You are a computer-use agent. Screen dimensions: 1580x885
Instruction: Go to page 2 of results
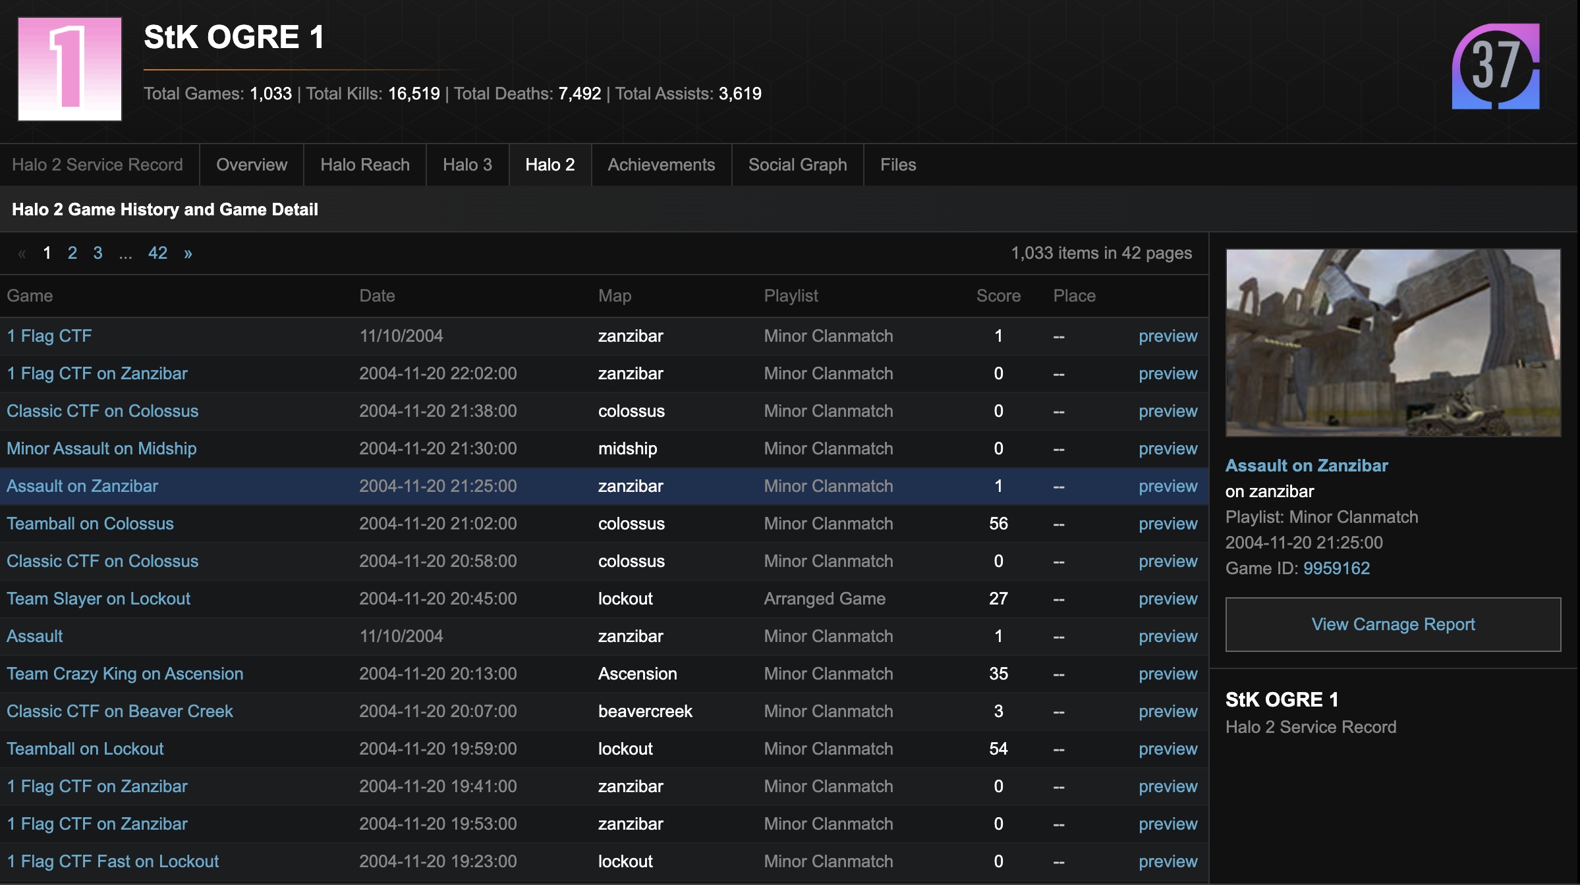tap(72, 254)
